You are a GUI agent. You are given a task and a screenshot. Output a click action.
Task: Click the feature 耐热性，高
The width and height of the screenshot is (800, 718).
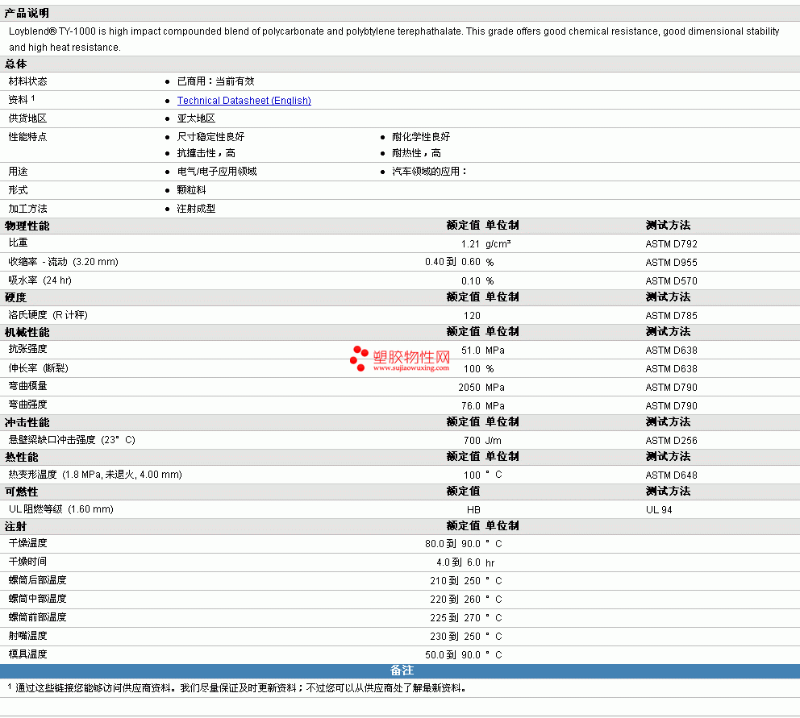tap(416, 153)
